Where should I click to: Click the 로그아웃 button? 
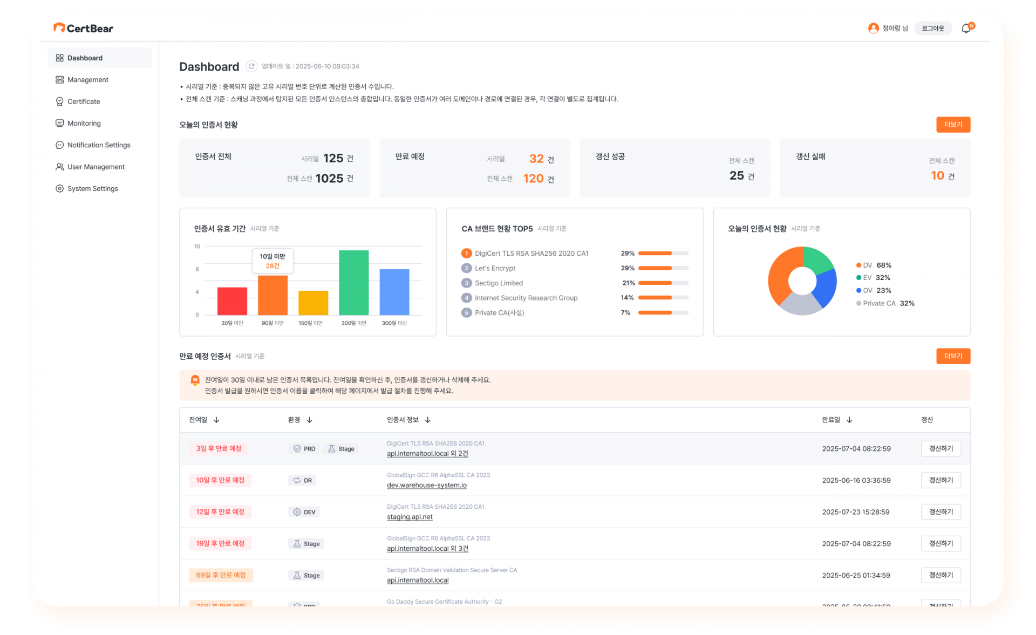[932, 29]
